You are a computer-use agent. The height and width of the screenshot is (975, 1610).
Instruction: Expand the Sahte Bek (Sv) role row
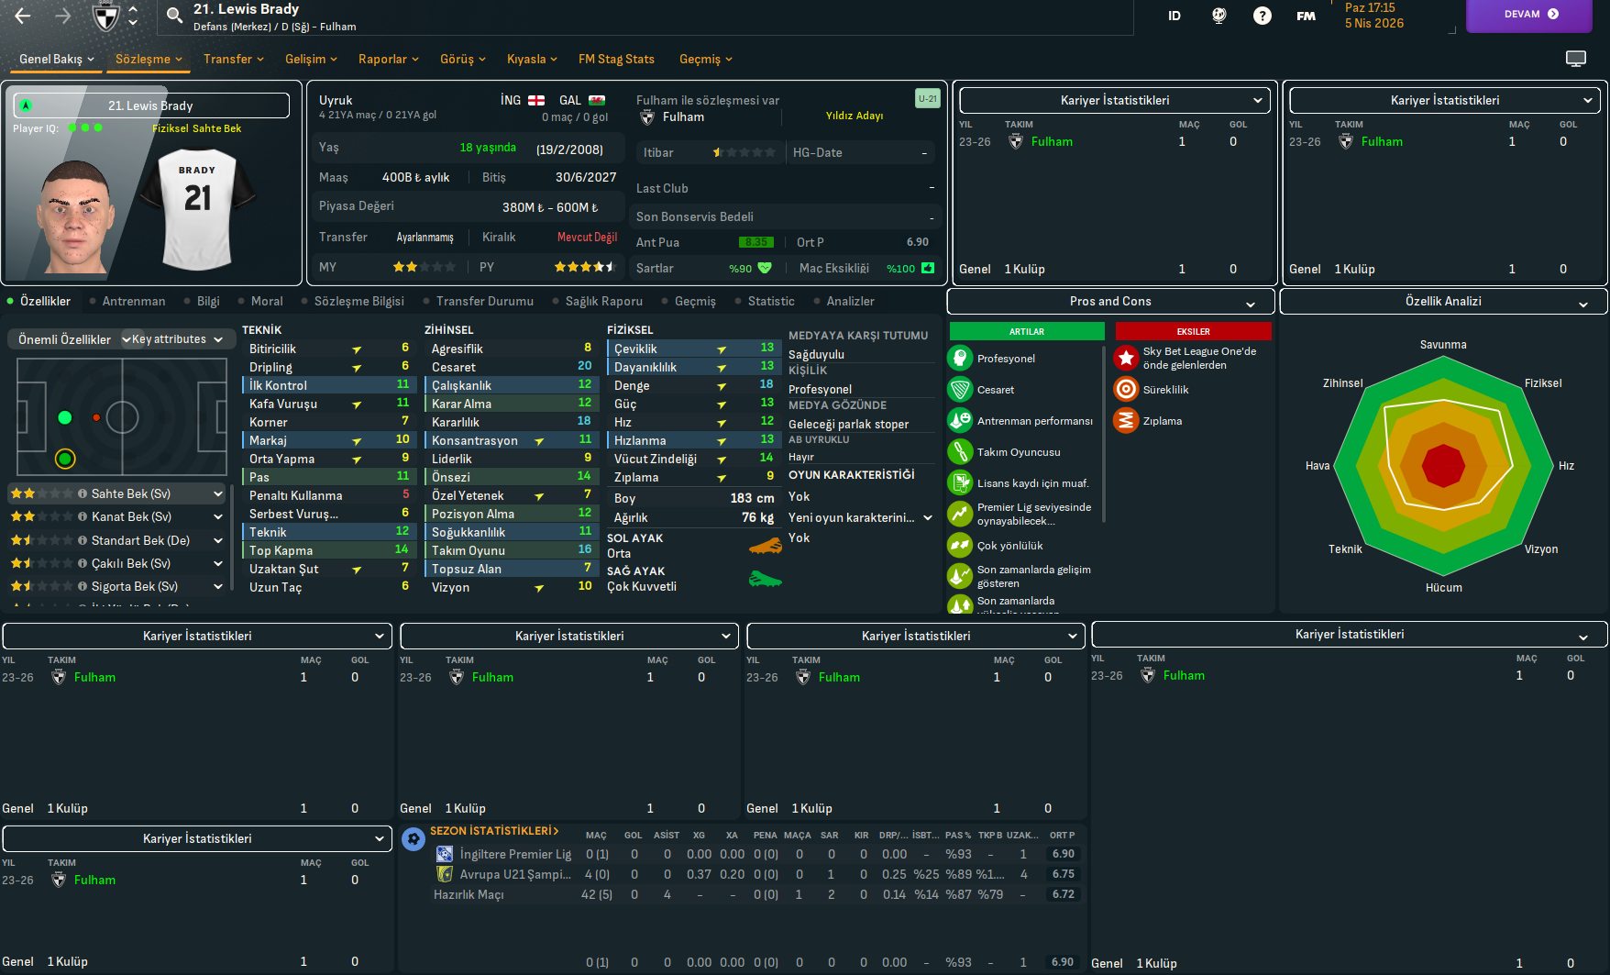coord(218,493)
